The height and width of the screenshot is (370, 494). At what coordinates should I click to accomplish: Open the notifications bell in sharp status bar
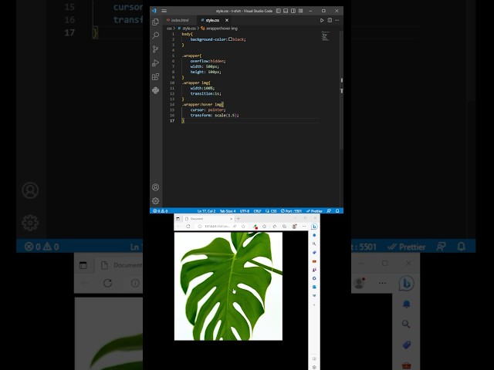click(x=337, y=210)
